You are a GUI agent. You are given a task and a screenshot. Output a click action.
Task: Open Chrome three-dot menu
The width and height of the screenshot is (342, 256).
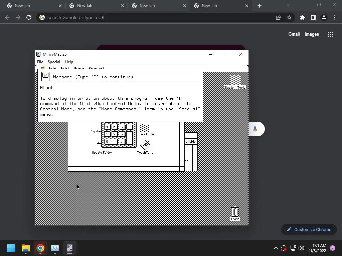point(335,17)
